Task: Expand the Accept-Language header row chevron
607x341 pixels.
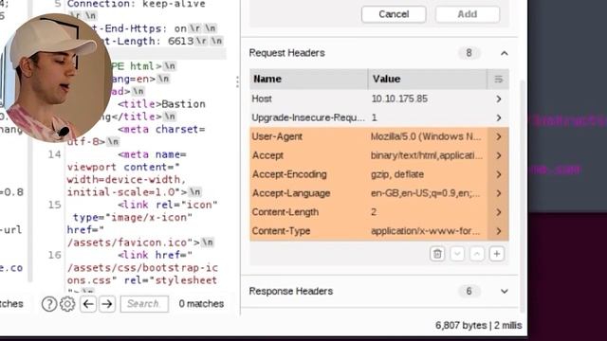Action: click(x=499, y=193)
